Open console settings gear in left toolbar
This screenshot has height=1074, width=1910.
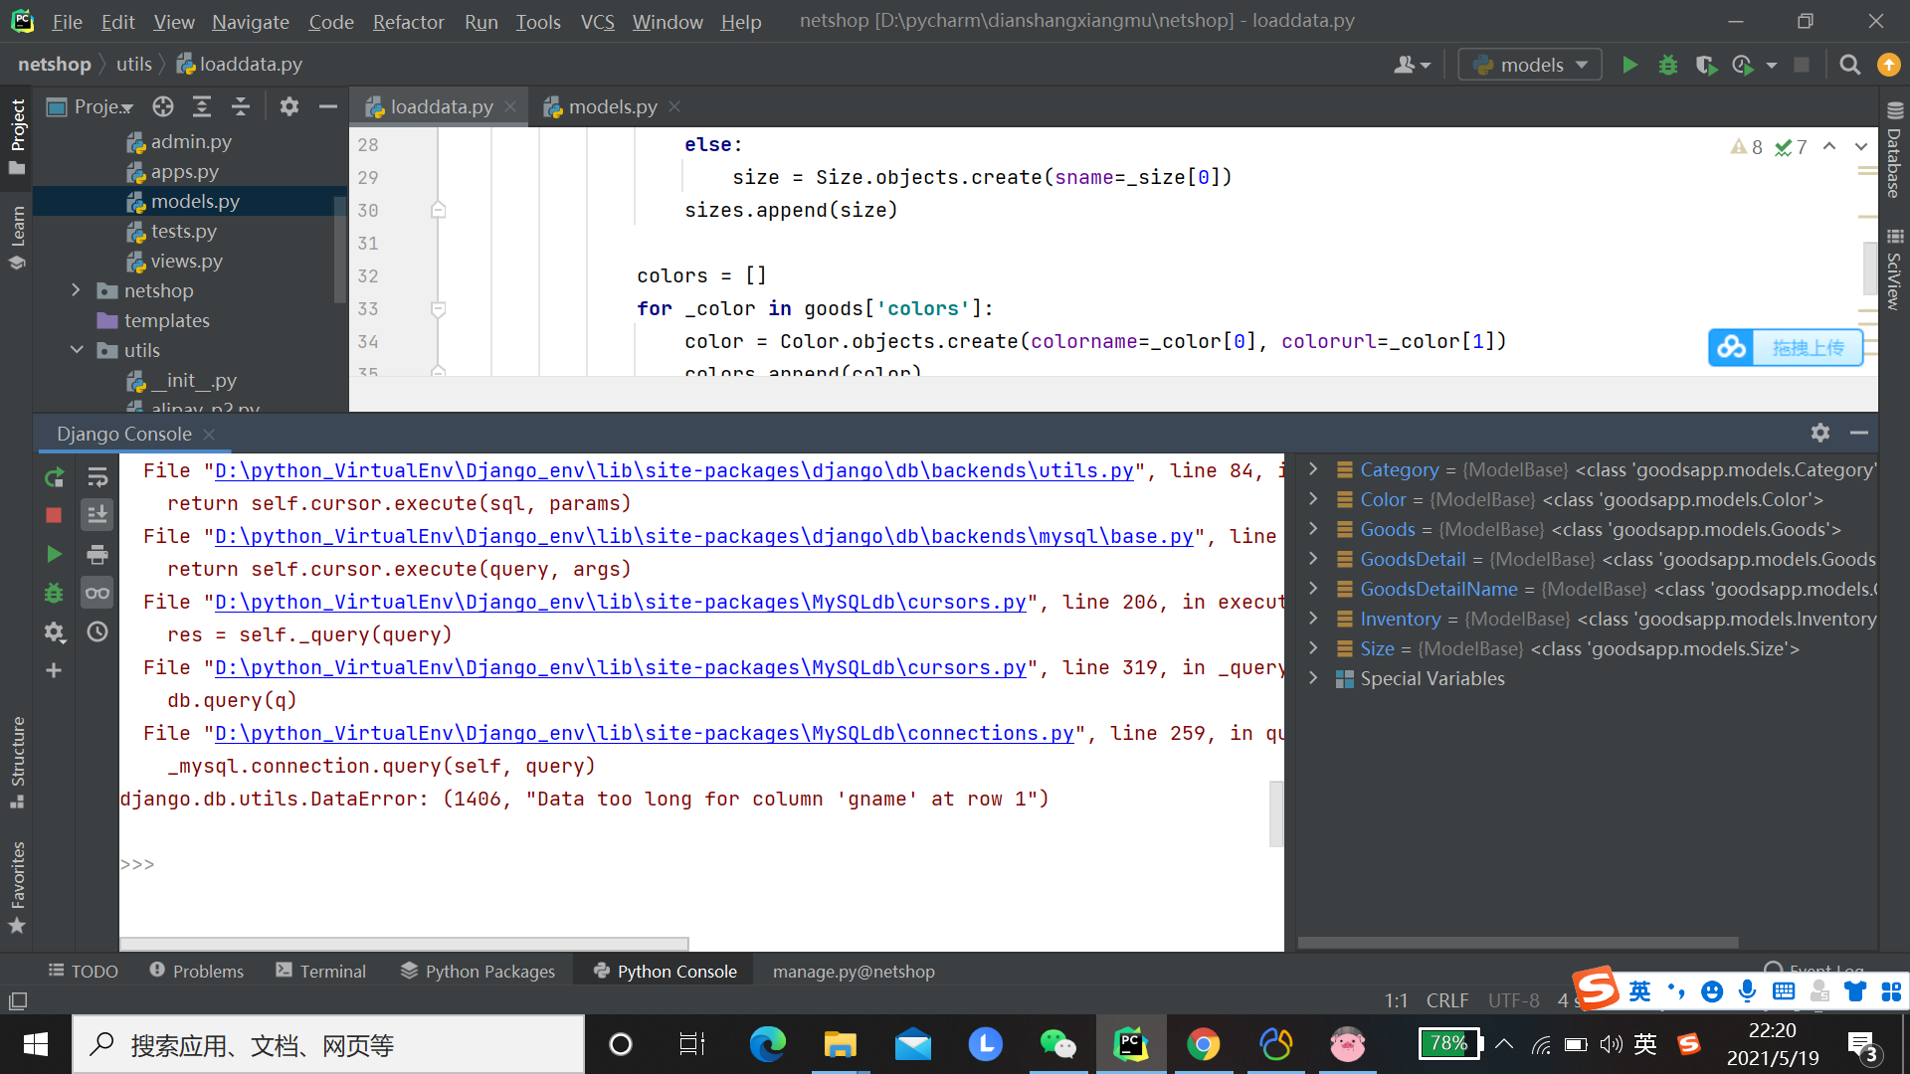[x=54, y=631]
